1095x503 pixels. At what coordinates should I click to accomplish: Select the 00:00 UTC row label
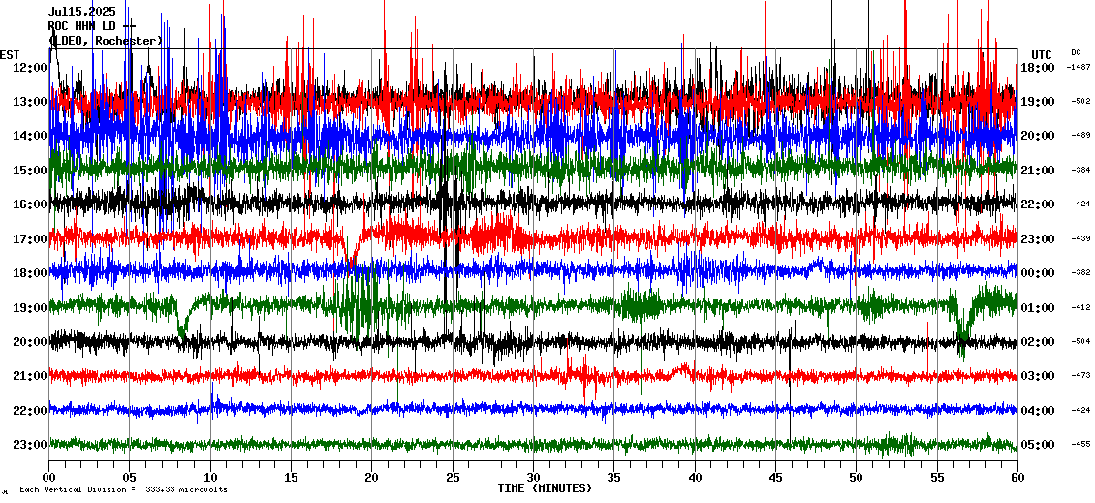point(1038,273)
